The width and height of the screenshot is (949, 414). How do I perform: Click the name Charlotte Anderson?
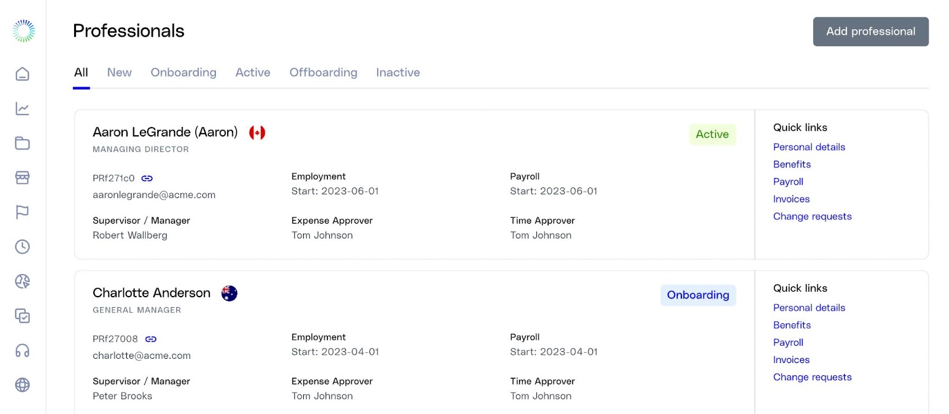(x=151, y=293)
